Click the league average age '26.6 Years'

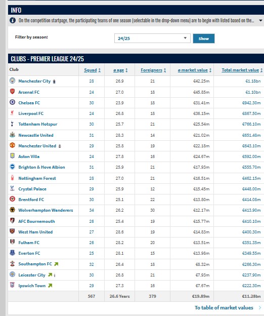coord(119,296)
